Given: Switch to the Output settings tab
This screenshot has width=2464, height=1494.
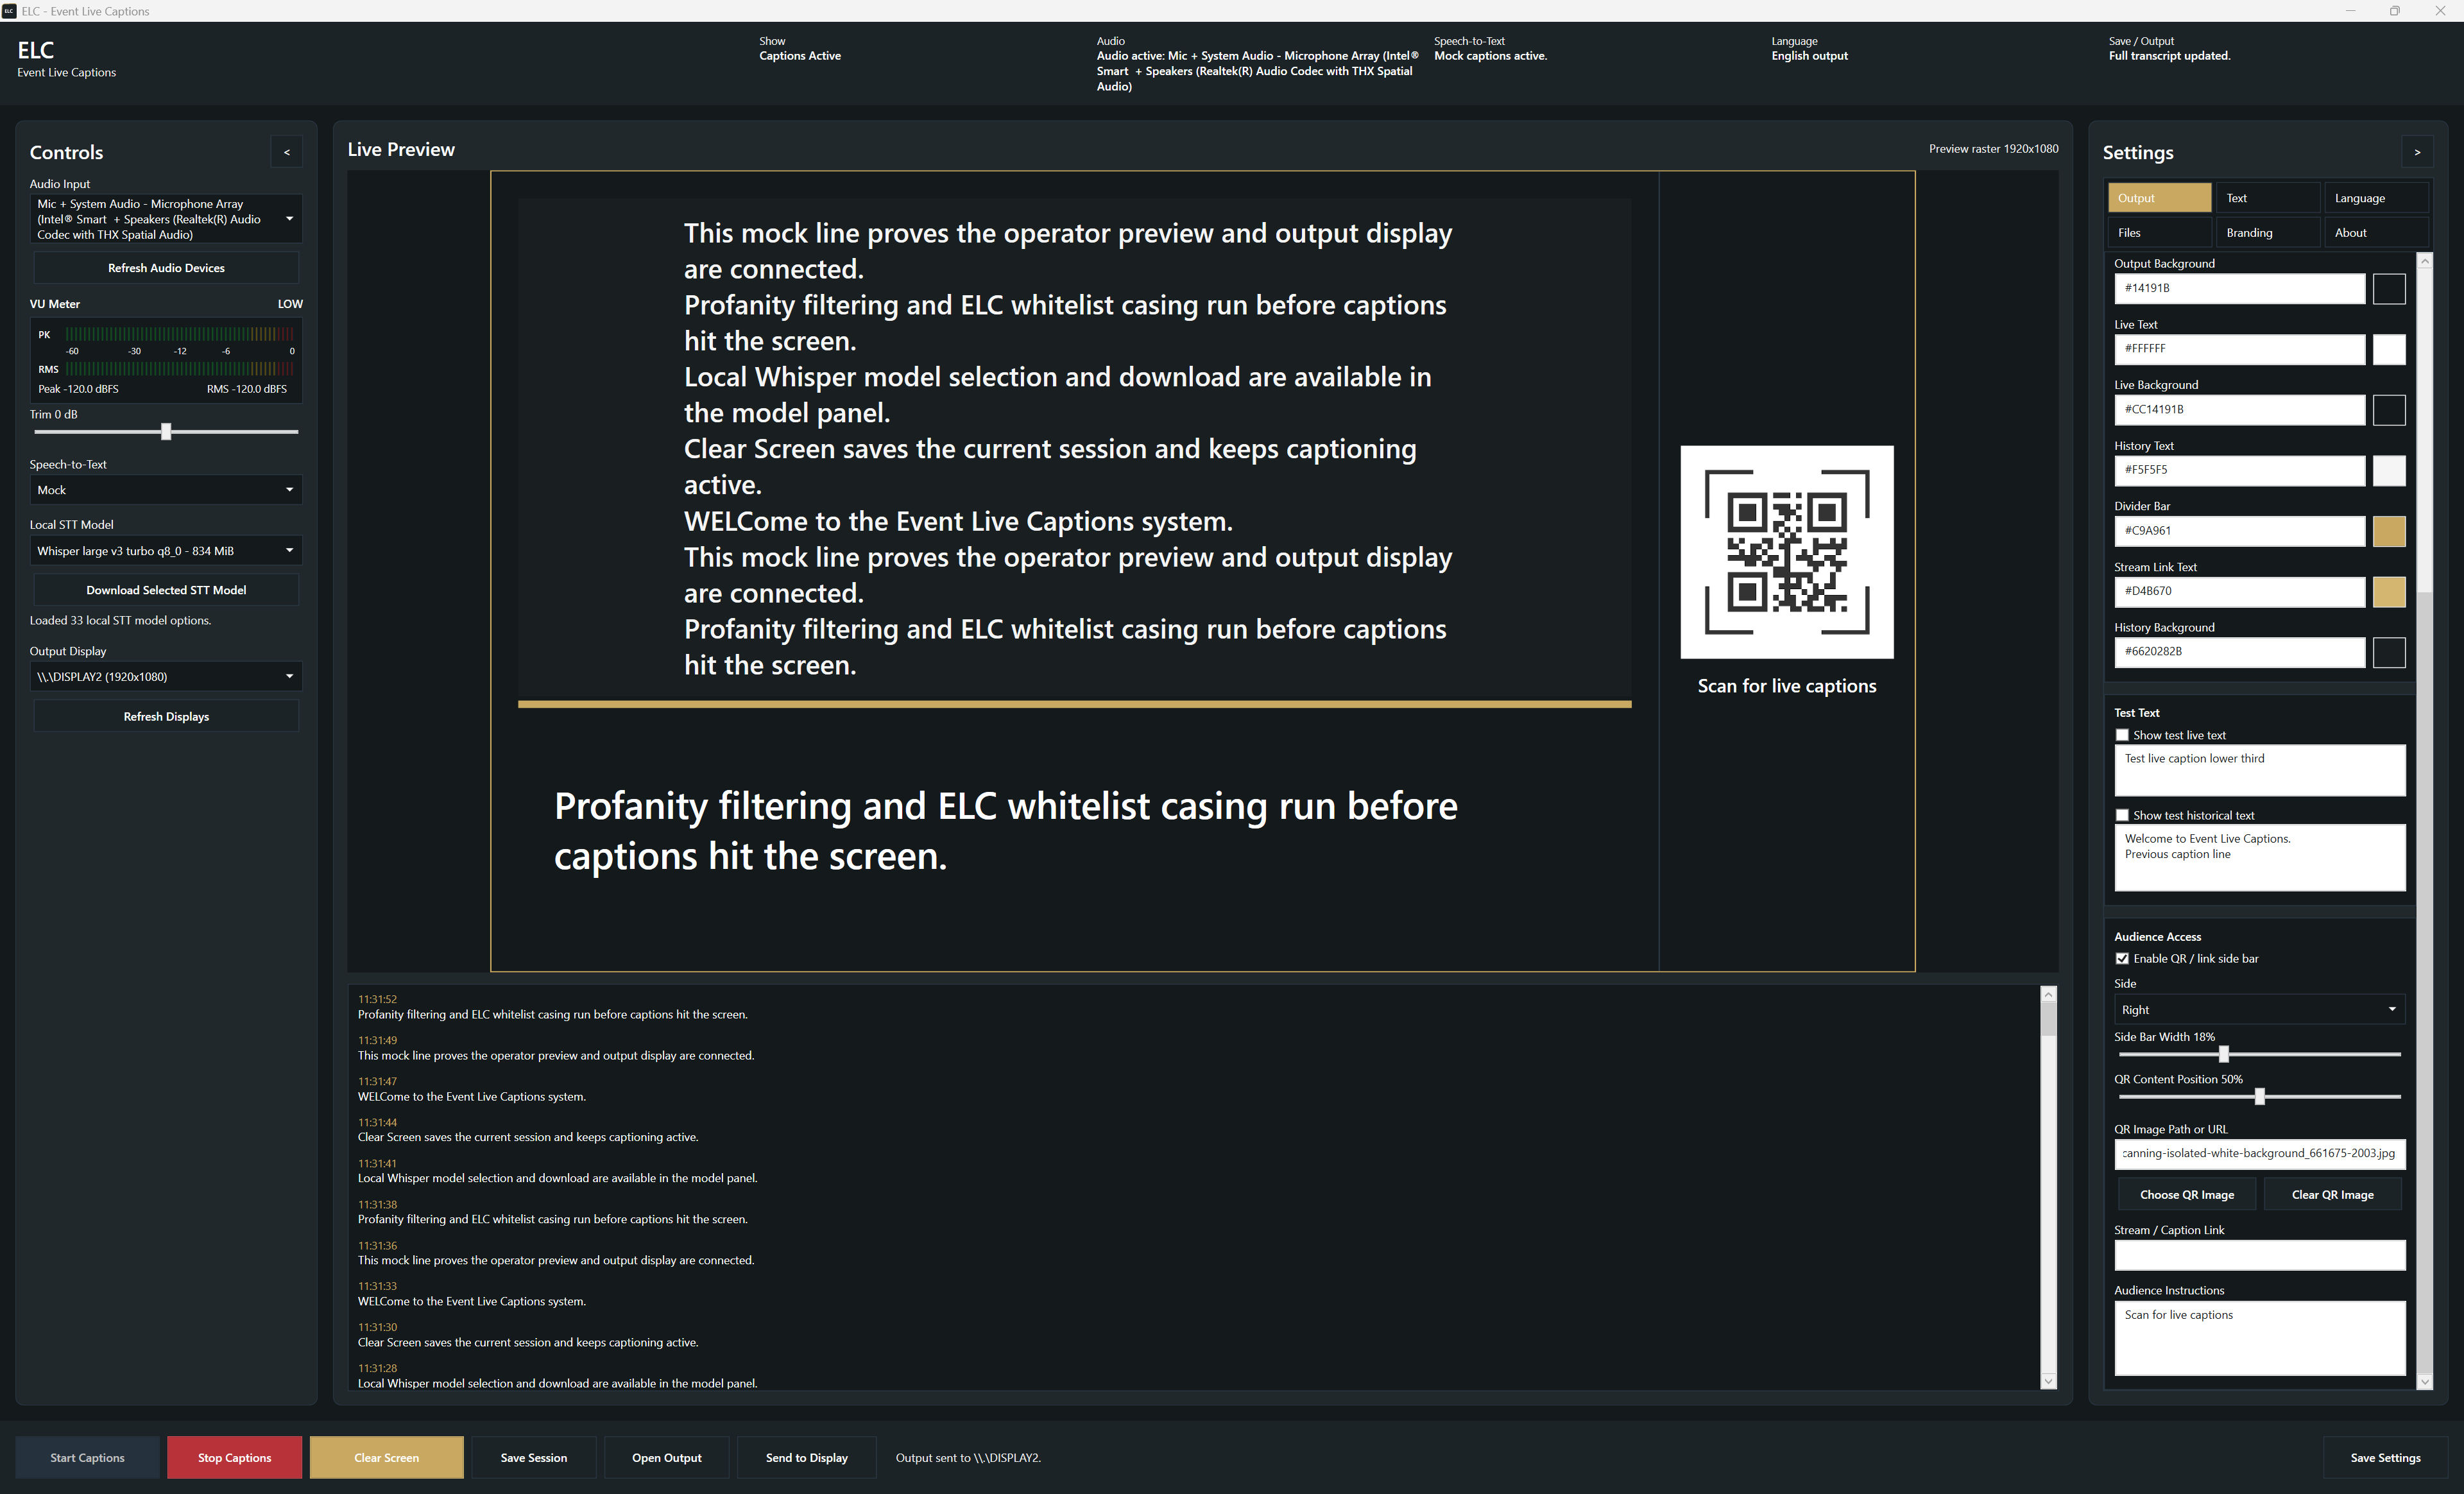Looking at the screenshot, I should pyautogui.click(x=2159, y=198).
